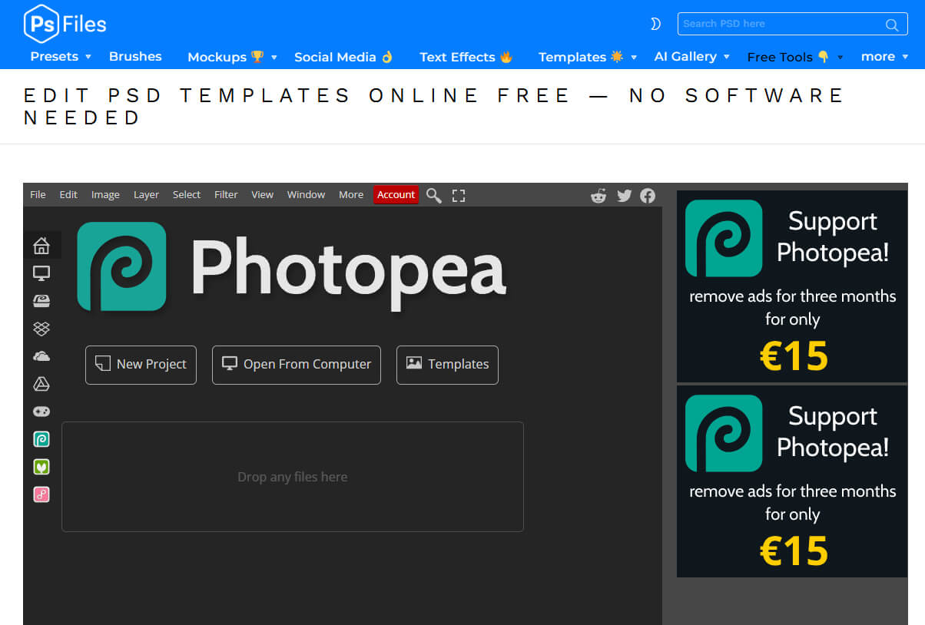Screen dimensions: 925x625
Task: Open the Free Tools dropdown
Action: pos(794,57)
